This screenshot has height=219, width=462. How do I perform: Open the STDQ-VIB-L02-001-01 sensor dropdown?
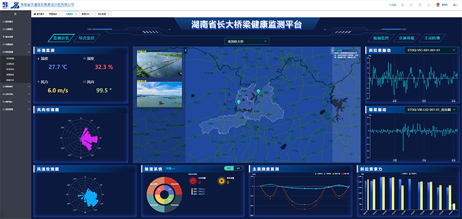430,109
